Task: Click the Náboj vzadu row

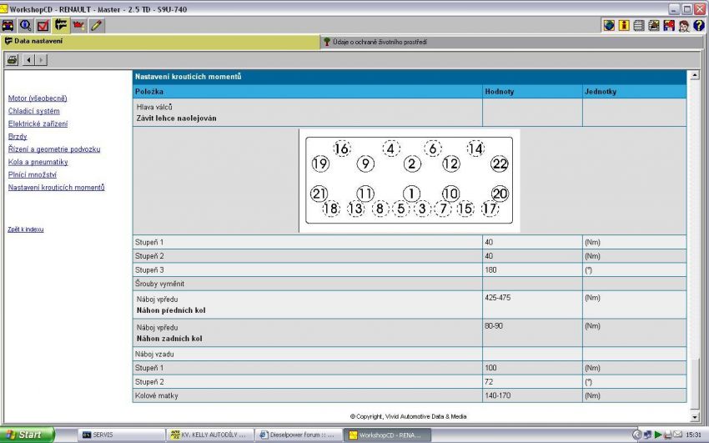Action: tap(410, 354)
